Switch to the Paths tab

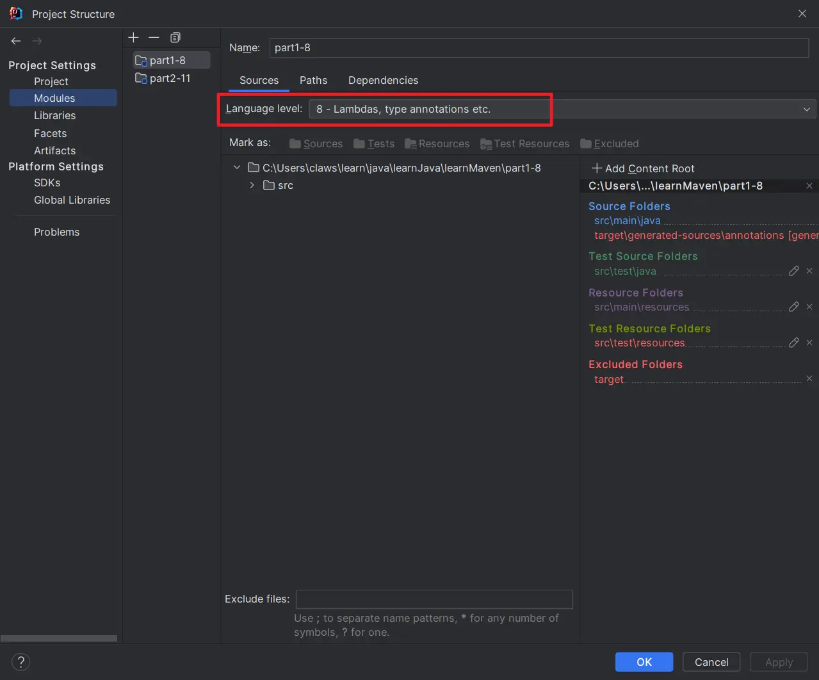pos(313,80)
